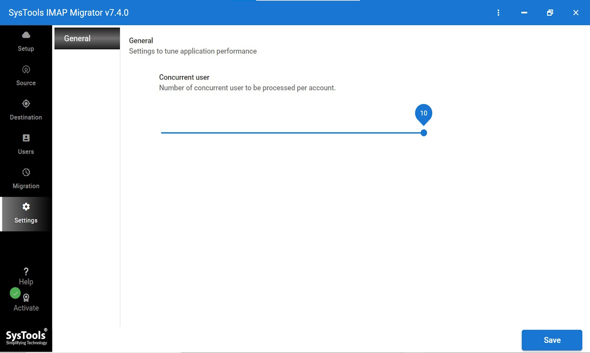Click the Activate badge icon
590x353 pixels.
pyautogui.click(x=26, y=297)
